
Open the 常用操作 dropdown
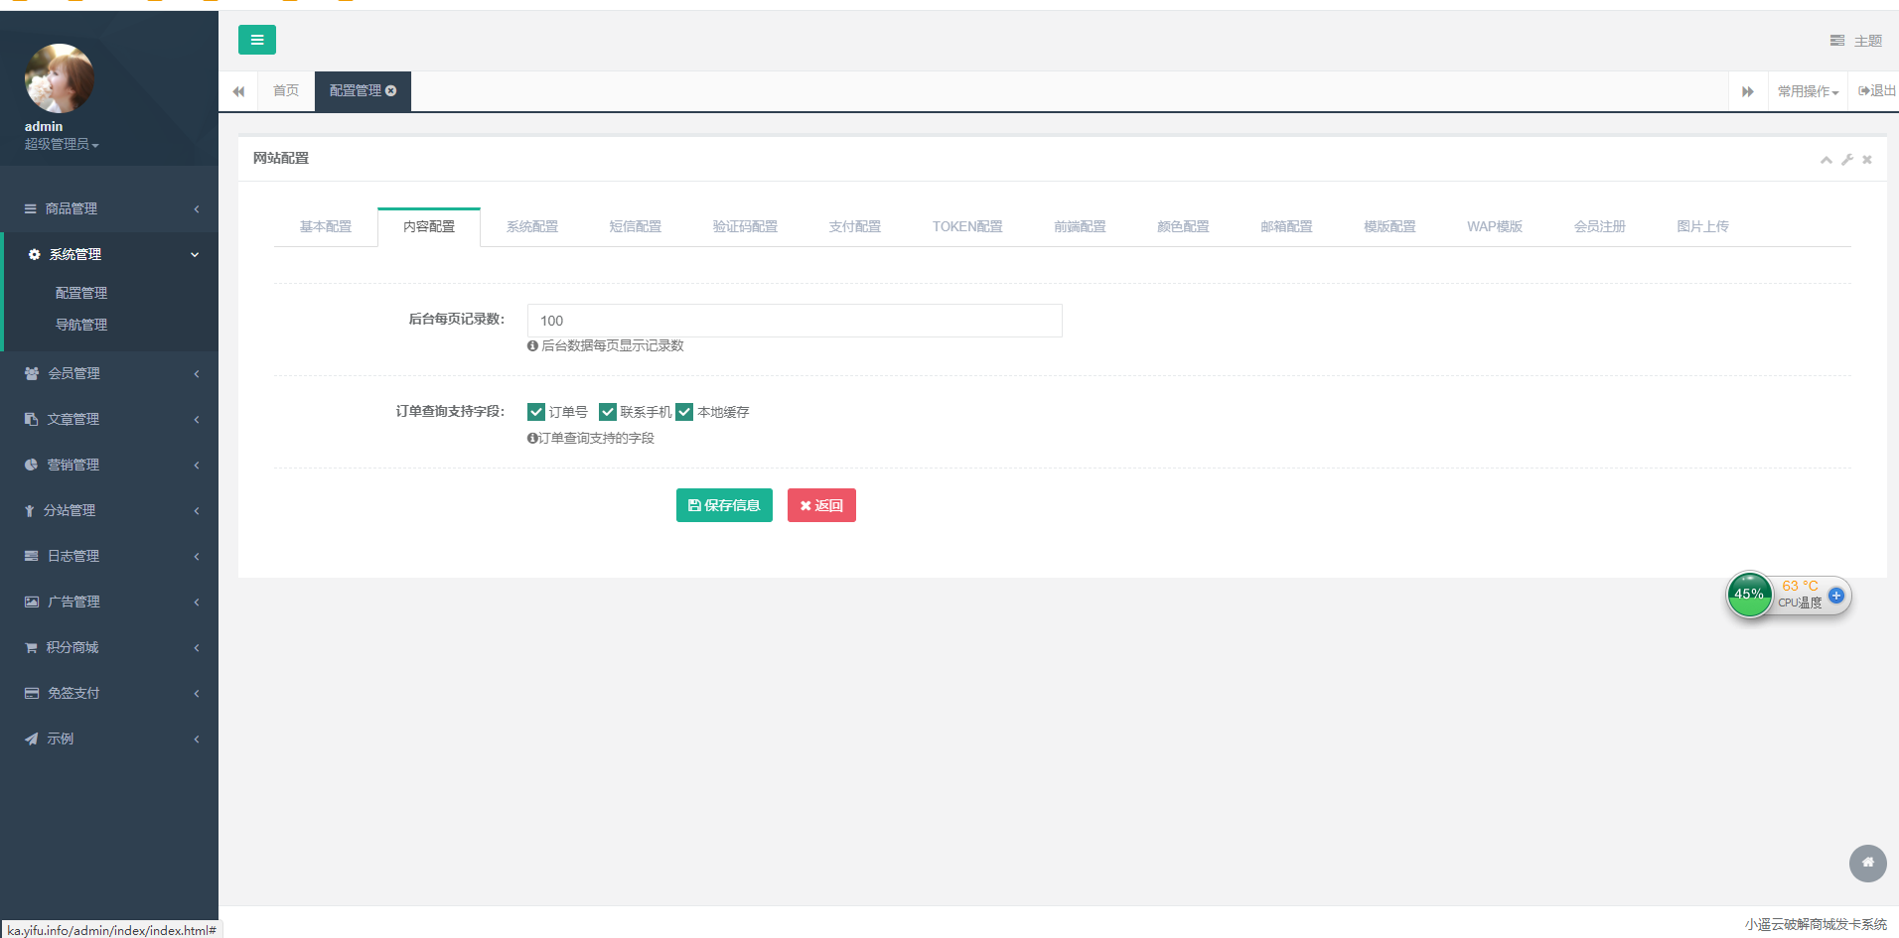(1806, 90)
